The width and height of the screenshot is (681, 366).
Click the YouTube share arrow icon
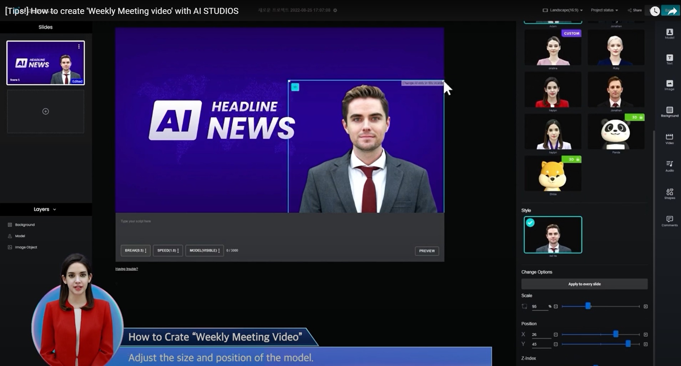[x=672, y=11]
